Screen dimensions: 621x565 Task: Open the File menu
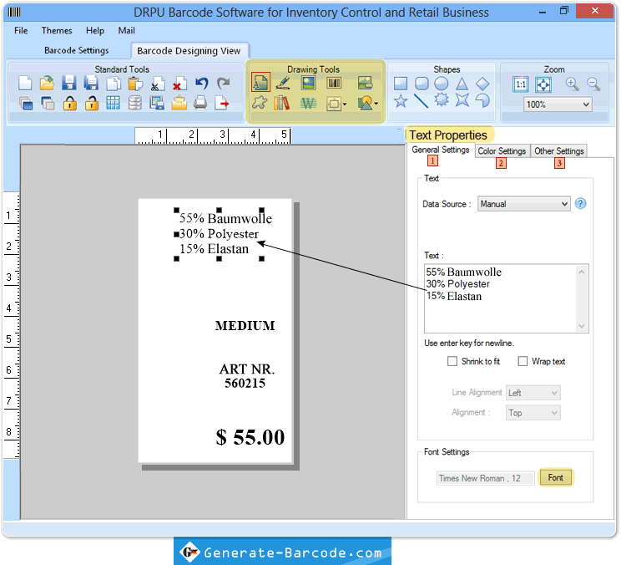(21, 31)
